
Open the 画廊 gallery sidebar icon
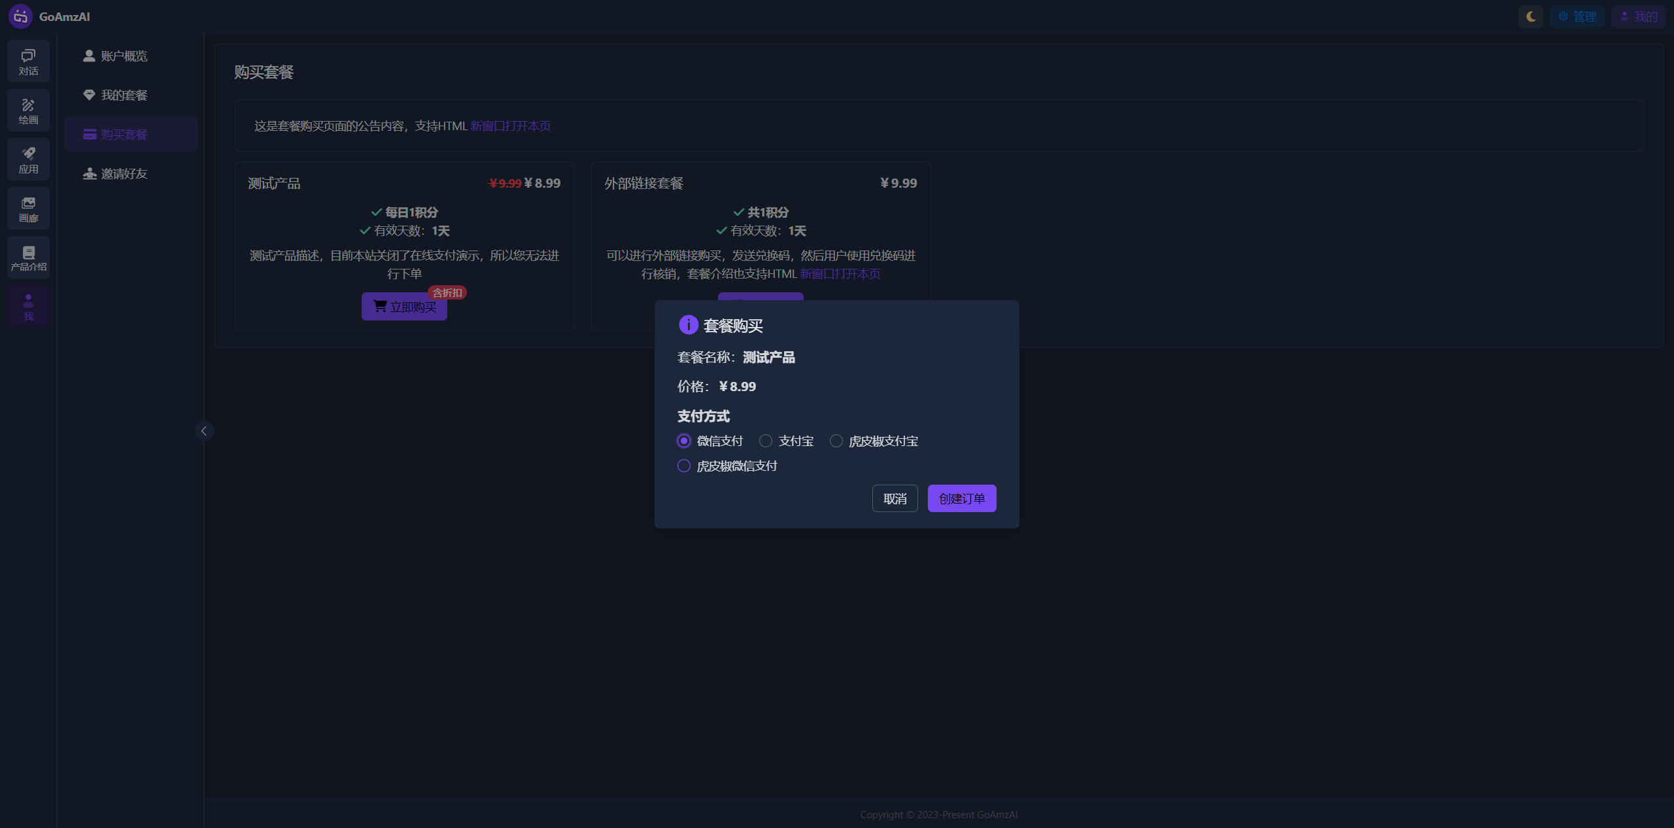(x=28, y=209)
